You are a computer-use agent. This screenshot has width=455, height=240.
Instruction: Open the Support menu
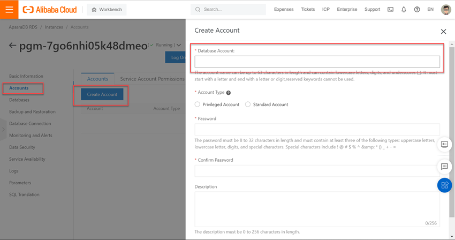click(372, 9)
